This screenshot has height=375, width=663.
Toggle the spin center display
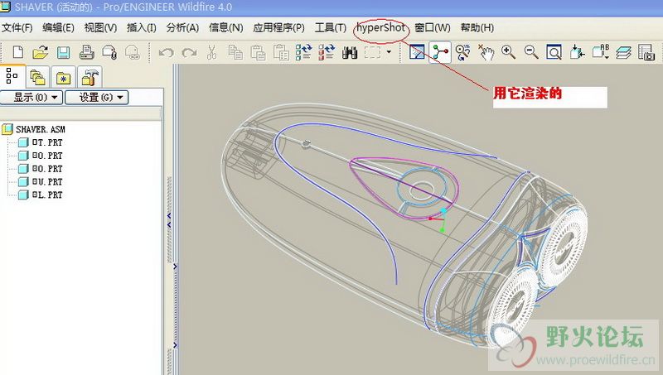point(440,52)
